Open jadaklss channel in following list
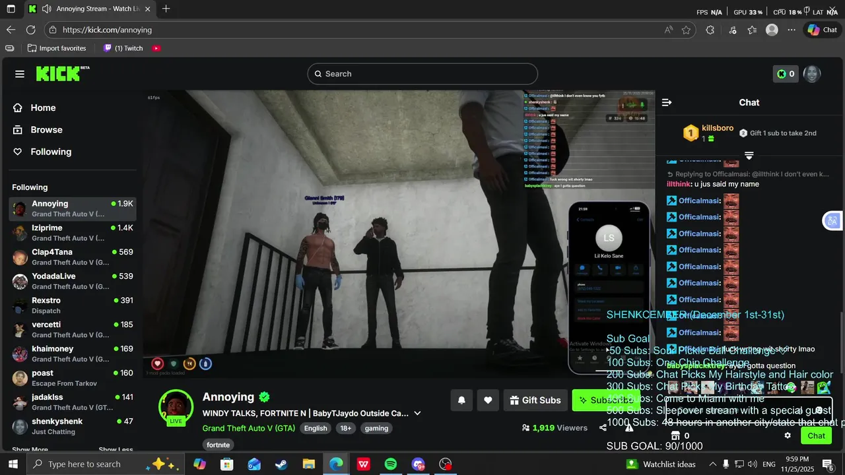845x475 pixels. click(73, 402)
